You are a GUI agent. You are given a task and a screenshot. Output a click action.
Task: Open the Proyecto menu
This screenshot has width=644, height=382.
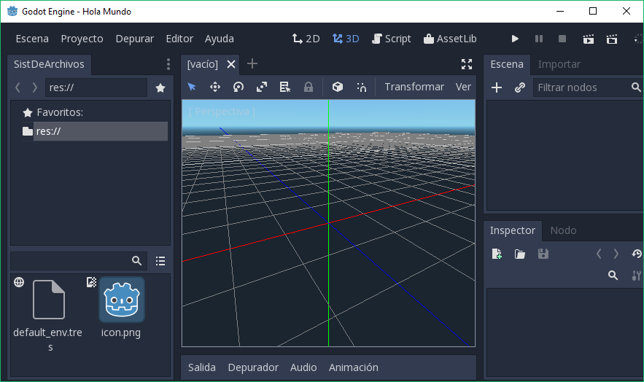coord(82,39)
